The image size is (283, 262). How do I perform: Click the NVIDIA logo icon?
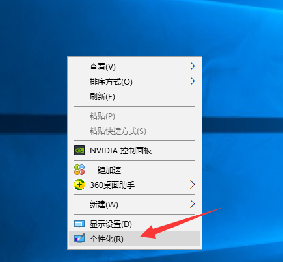tap(79, 150)
